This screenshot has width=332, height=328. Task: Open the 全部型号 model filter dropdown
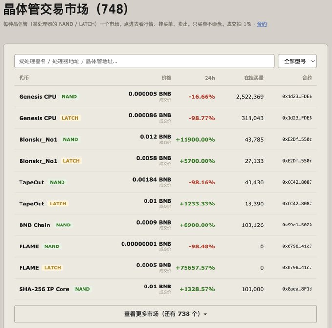[x=297, y=61]
